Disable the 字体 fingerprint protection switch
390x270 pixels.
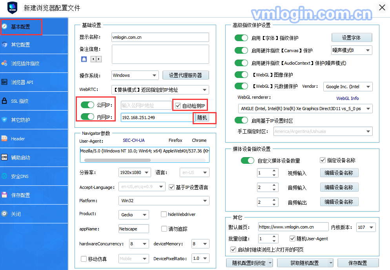(241, 38)
